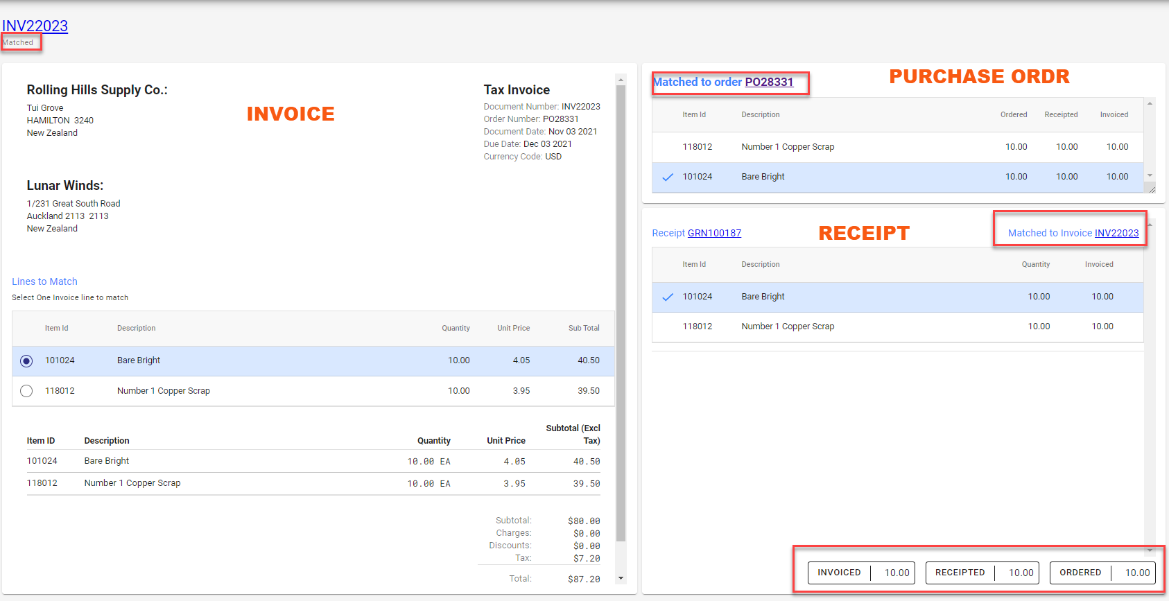The width and height of the screenshot is (1169, 601).
Task: Click the invoice scrollbar down arrow
Action: coord(621,578)
